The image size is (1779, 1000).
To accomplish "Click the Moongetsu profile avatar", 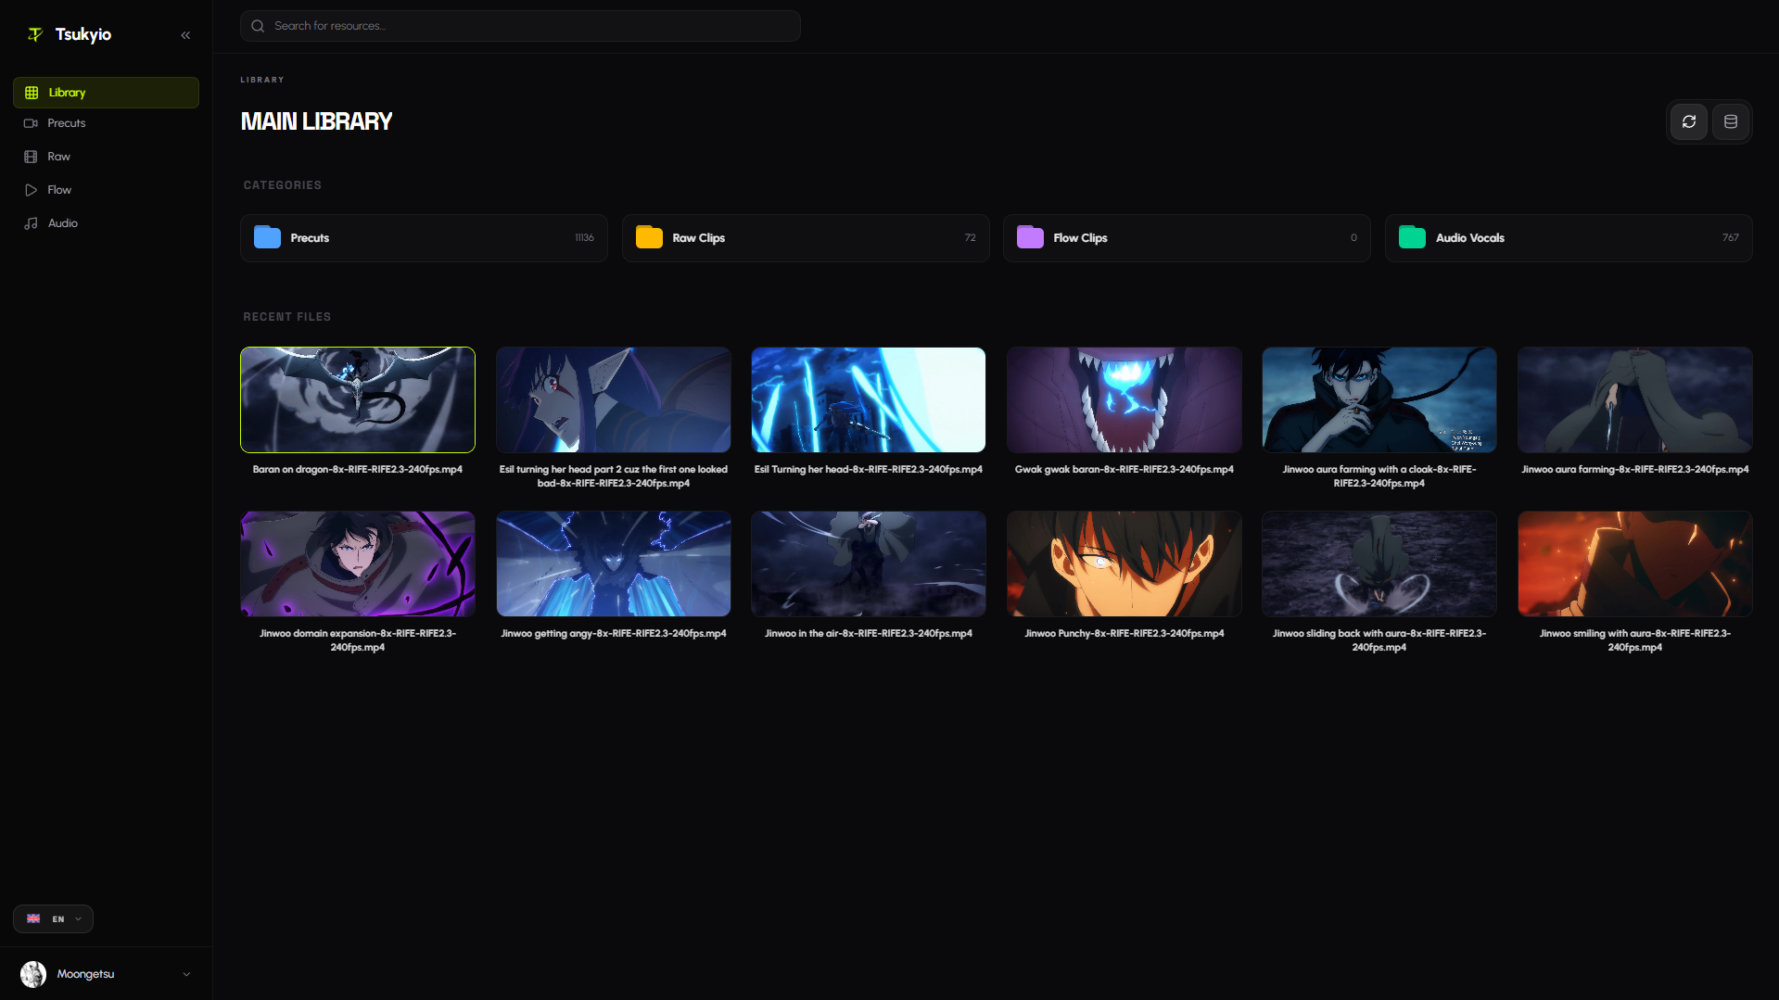I will click(x=33, y=974).
